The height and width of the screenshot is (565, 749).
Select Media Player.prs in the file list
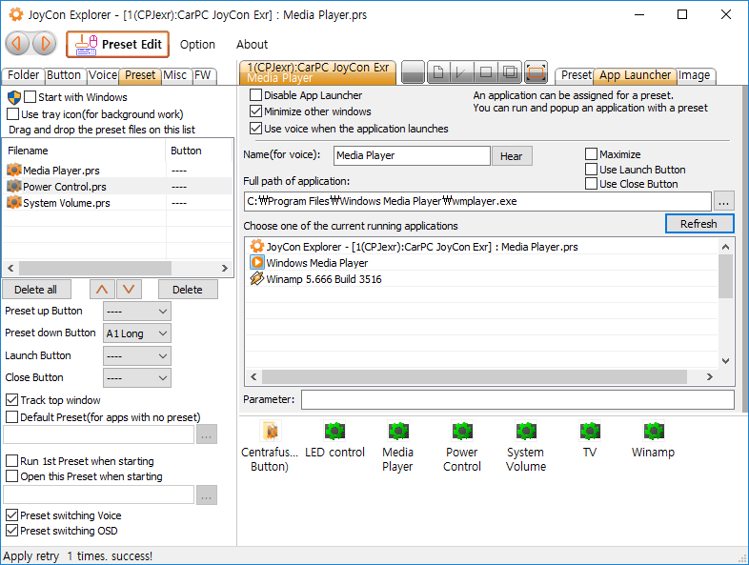click(117, 171)
